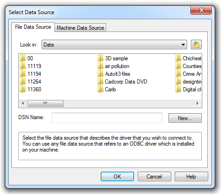This screenshot has width=221, height=194.
Task: Select the AutoIt3 files folder
Action: tap(114, 74)
